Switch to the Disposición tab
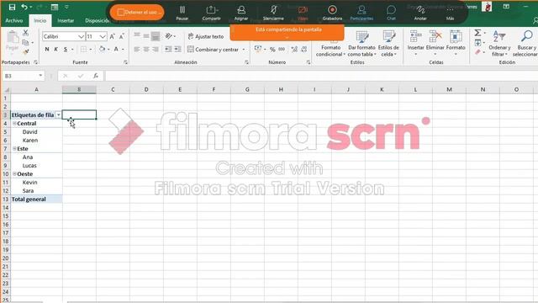The image size is (538, 303). 97,20
